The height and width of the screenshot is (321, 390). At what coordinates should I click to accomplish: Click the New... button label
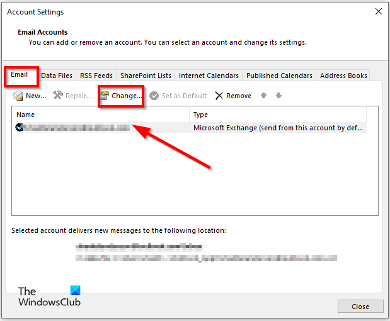pos(36,96)
